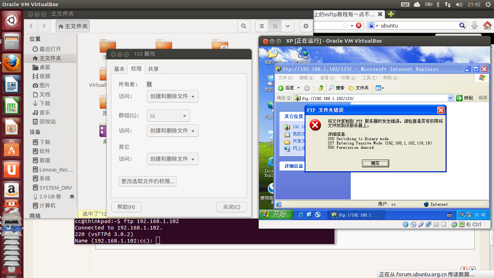Image resolution: width=494 pixels, height=278 pixels.
Task: Click the Firefox stop loading button
Action: [x=359, y=25]
